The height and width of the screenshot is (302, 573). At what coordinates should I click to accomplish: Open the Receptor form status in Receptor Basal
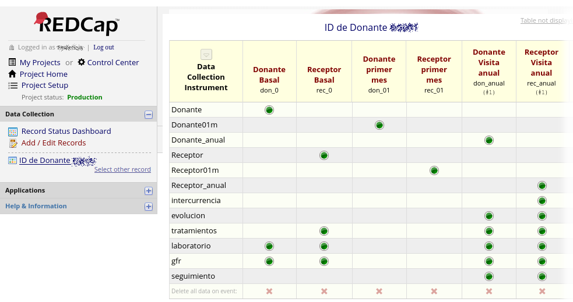coord(324,155)
